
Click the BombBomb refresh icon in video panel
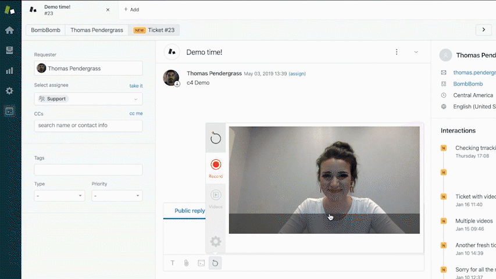click(x=216, y=138)
